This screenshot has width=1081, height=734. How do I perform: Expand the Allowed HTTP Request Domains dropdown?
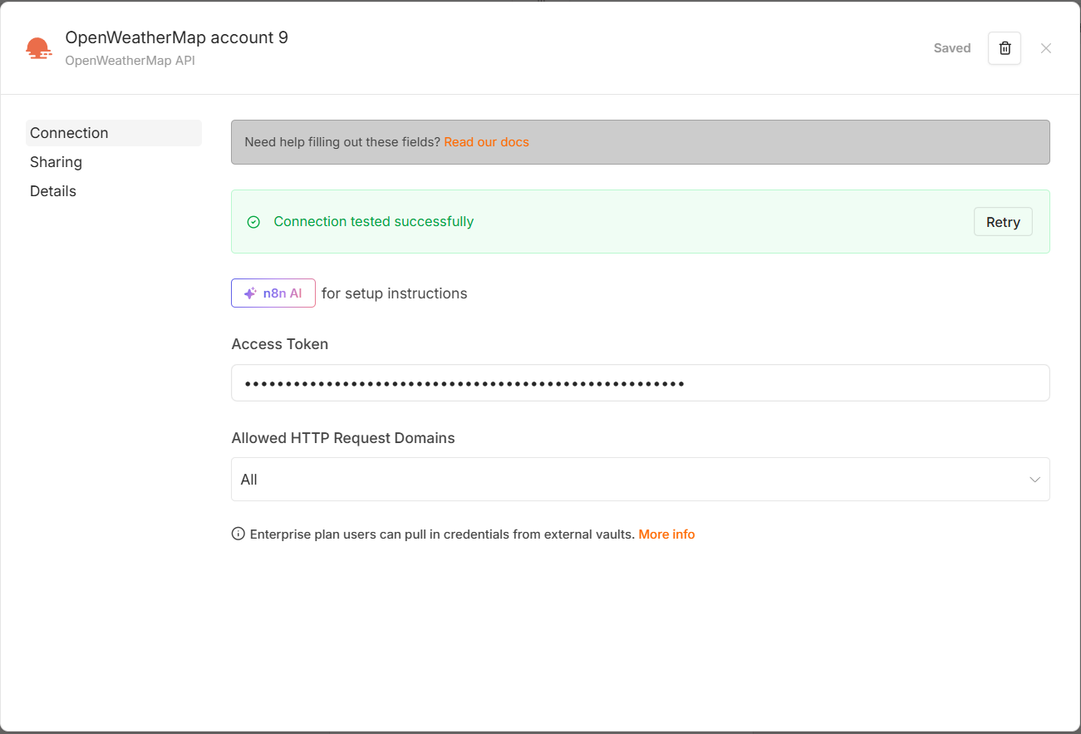[x=641, y=480]
